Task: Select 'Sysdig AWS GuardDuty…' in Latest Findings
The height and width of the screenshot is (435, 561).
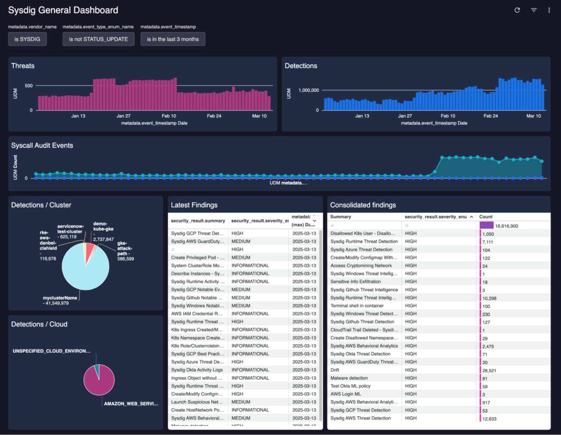Action: (x=198, y=241)
